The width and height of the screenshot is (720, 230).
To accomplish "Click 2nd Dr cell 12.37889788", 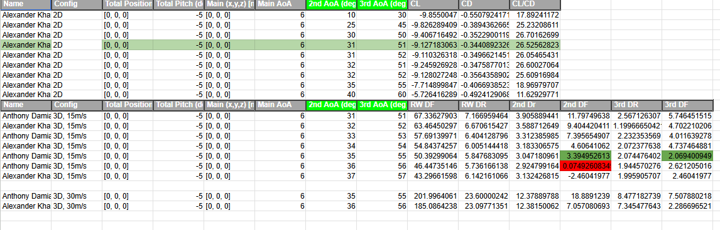I will pos(535,196).
